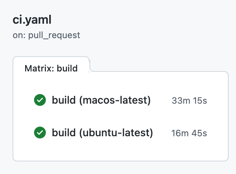This screenshot has height=174, width=236.
Task: Click "pull_request" in the trigger line
Action: pyautogui.click(x=54, y=36)
